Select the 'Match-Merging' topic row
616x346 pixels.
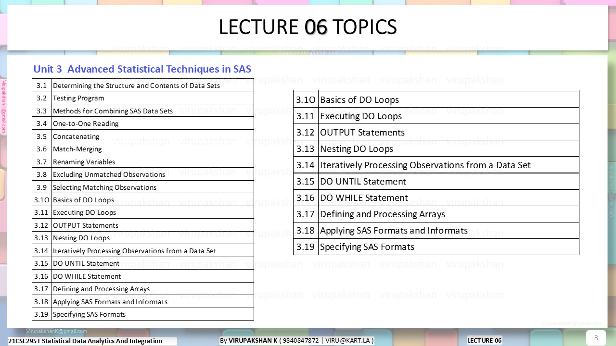pyautogui.click(x=143, y=148)
